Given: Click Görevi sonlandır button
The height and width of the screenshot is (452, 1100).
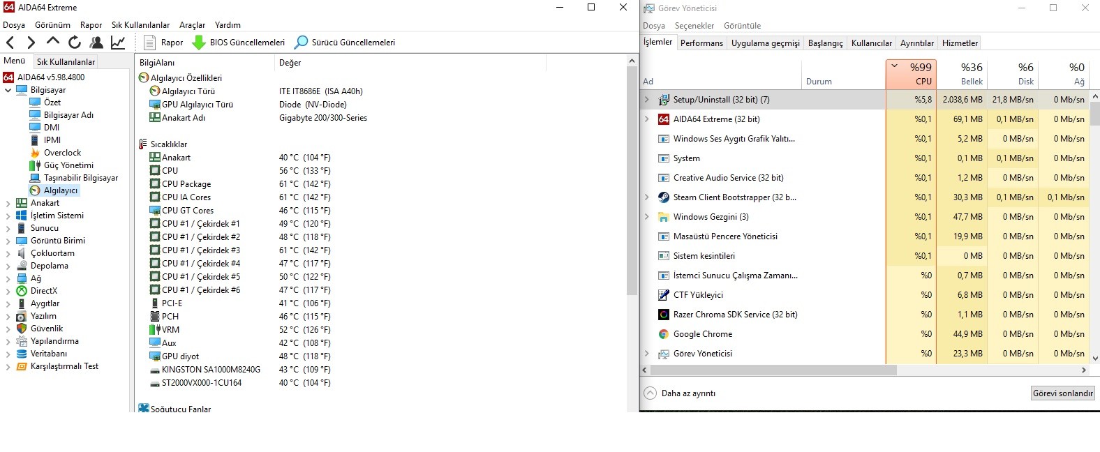Looking at the screenshot, I should [1063, 393].
